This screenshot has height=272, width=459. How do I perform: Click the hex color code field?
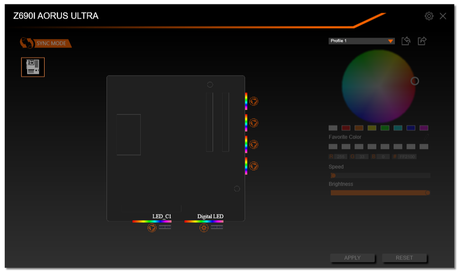pos(407,157)
